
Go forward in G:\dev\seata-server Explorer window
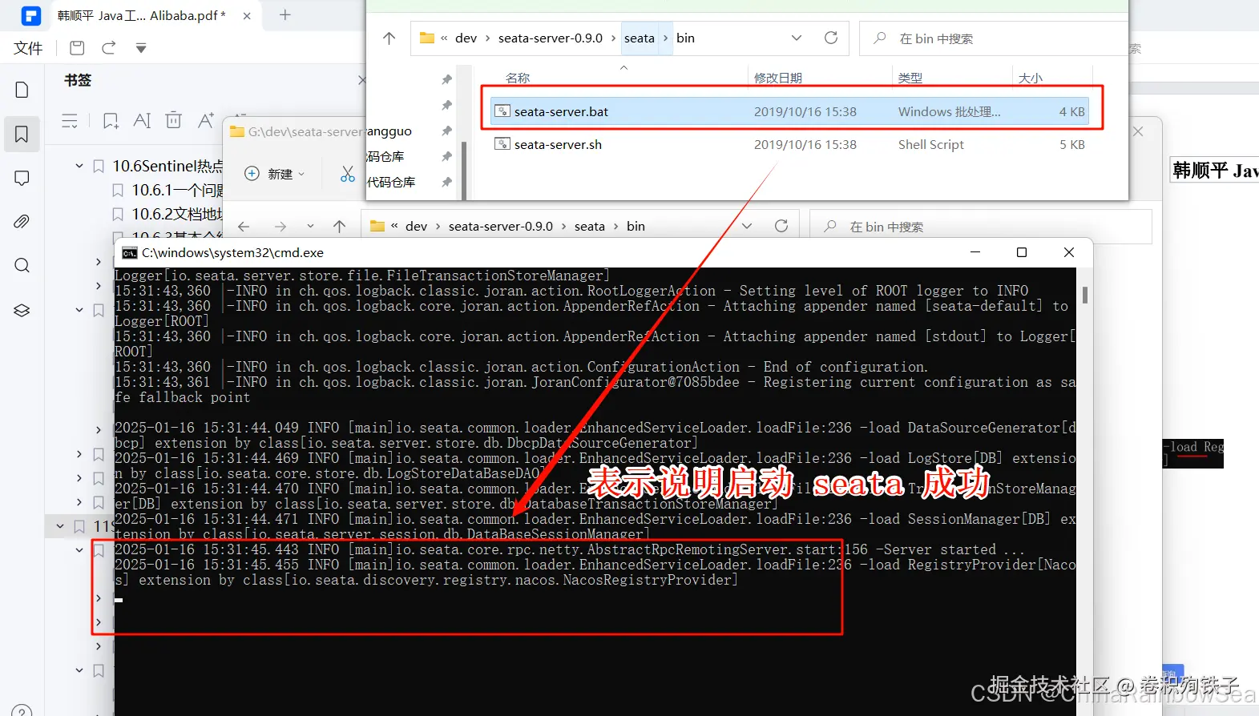280,227
